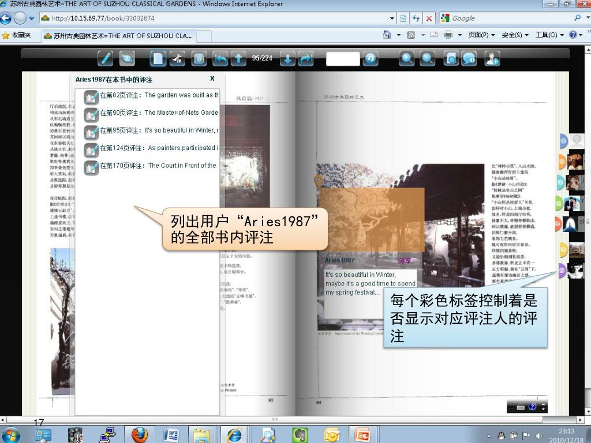Toggle the purple annotator tag on right edge
Viewport: 591px width, 443px height.
tap(562, 269)
